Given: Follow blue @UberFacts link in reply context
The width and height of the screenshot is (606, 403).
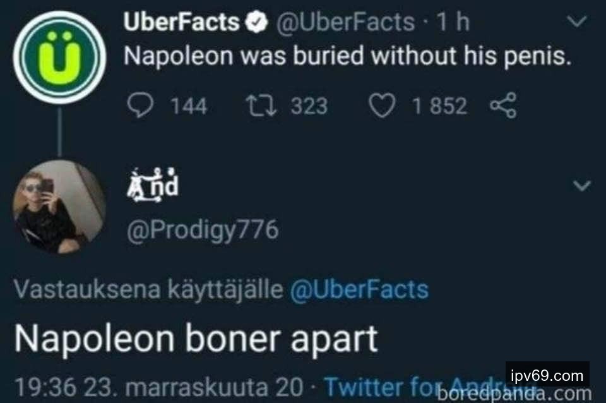Looking at the screenshot, I should click(359, 289).
